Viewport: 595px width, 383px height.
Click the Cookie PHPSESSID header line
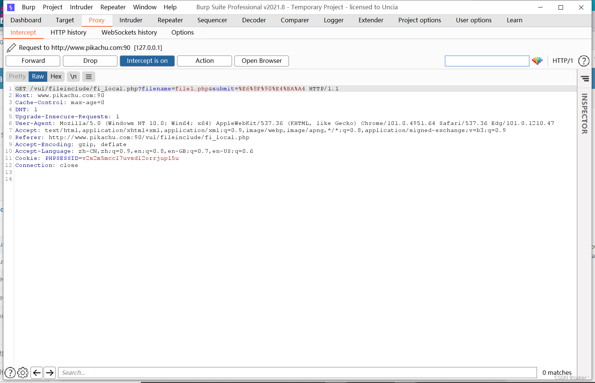97,158
